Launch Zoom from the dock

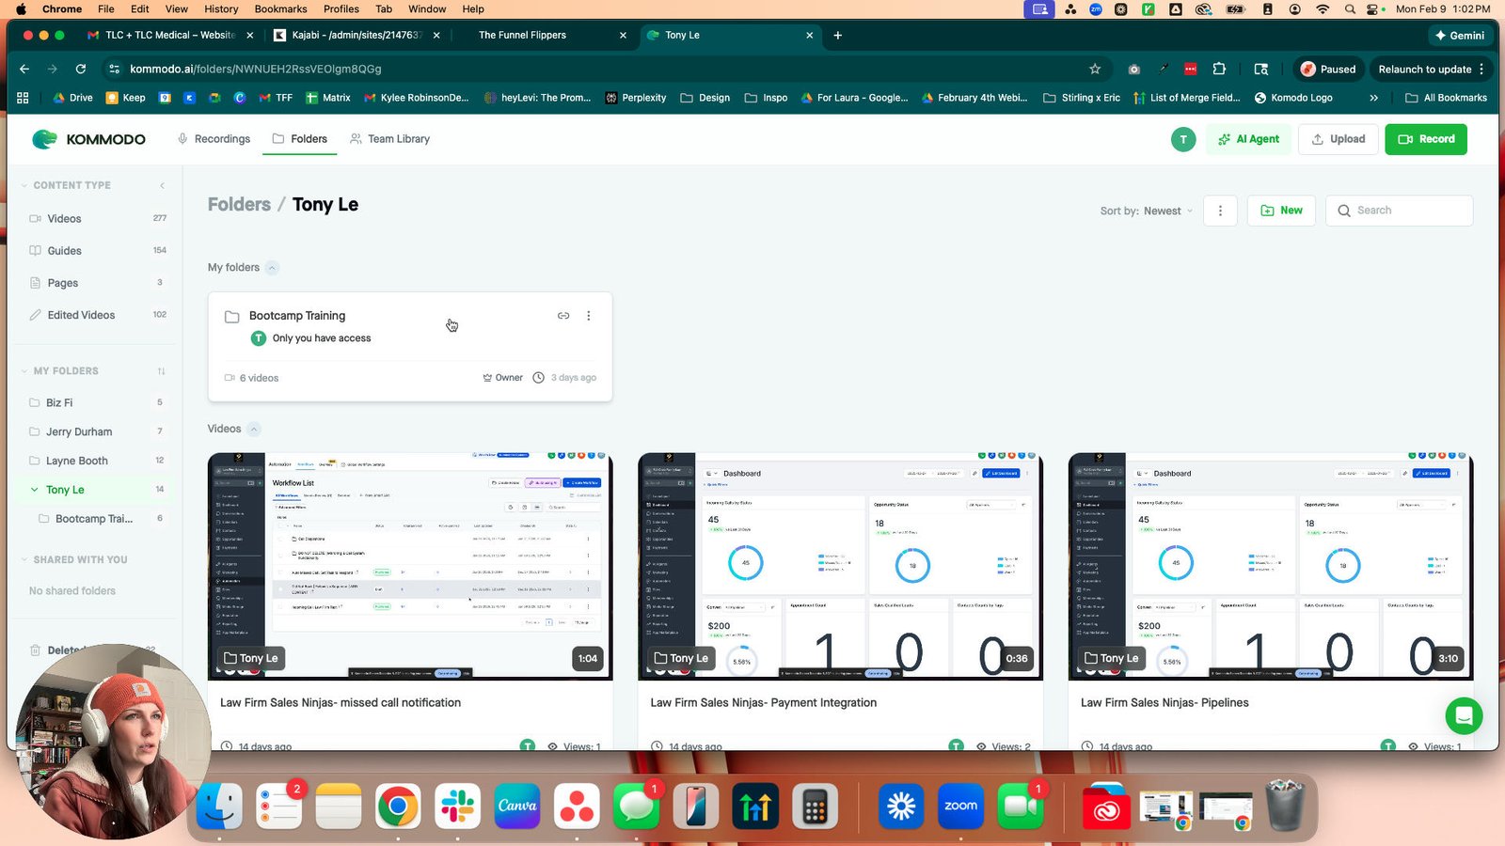coord(960,806)
